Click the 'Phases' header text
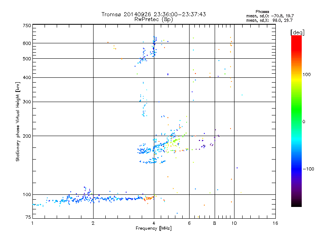 coord(262,12)
